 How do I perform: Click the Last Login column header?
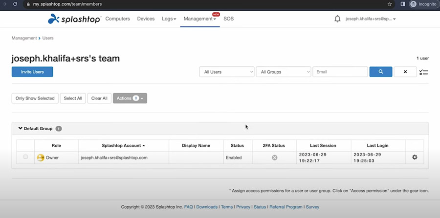(378, 145)
